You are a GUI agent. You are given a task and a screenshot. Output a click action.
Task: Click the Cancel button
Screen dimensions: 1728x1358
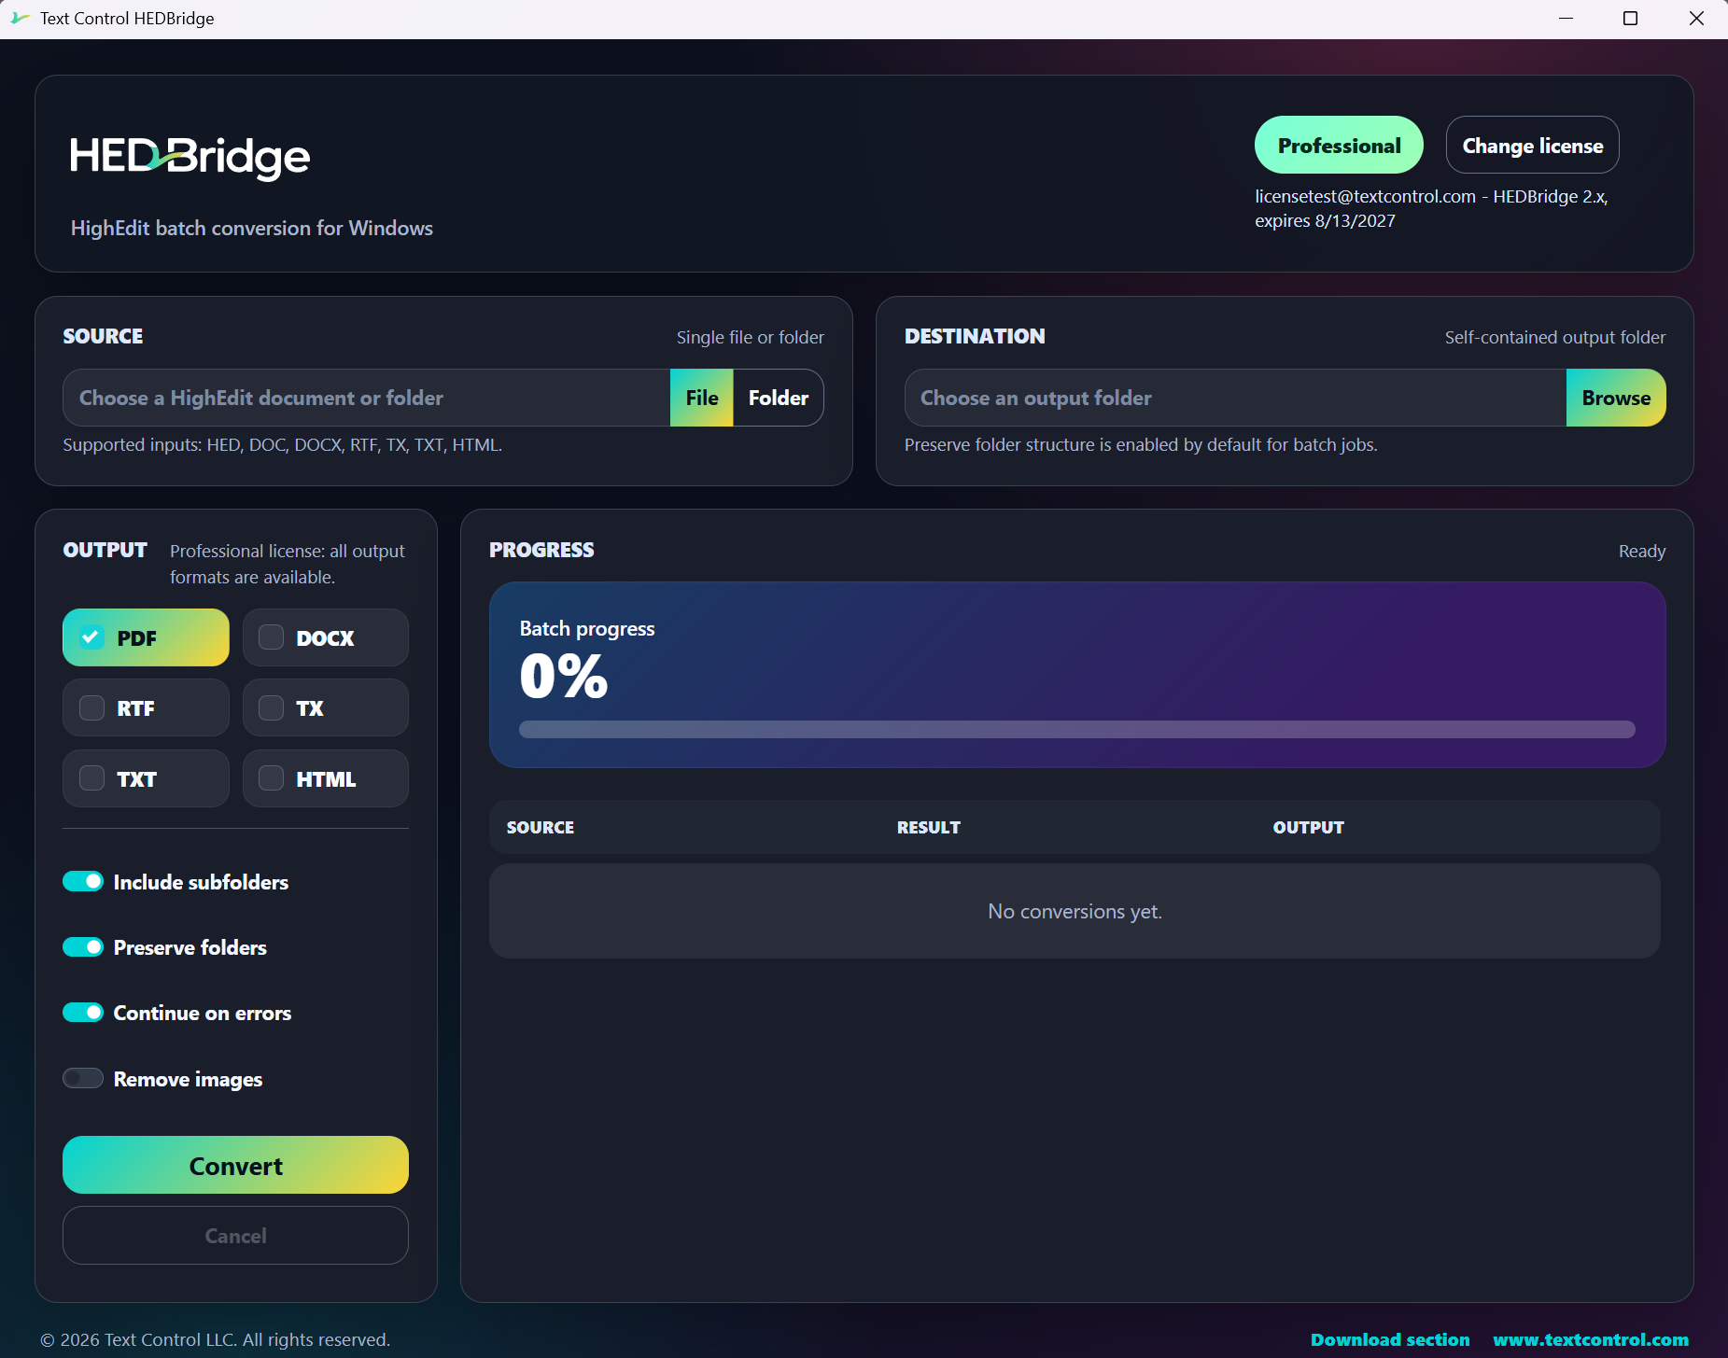point(235,1236)
